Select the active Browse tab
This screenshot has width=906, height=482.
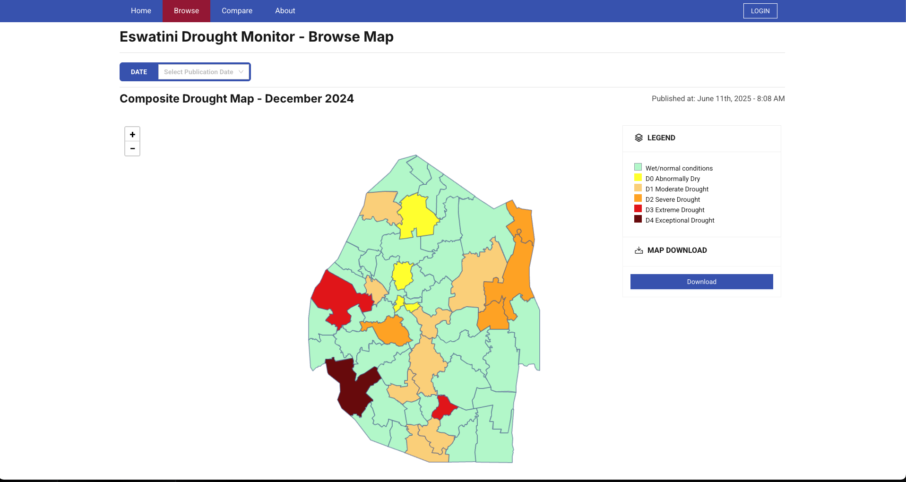coord(186,11)
